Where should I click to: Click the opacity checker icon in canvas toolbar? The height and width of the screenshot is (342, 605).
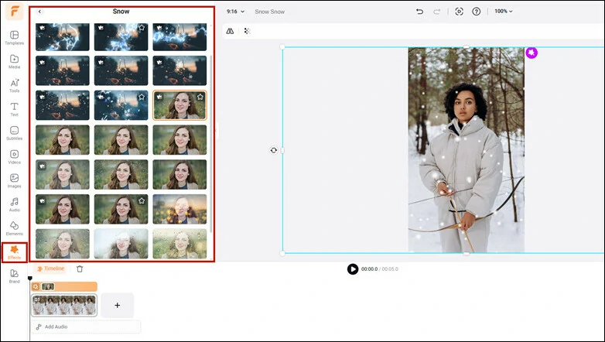click(x=248, y=31)
